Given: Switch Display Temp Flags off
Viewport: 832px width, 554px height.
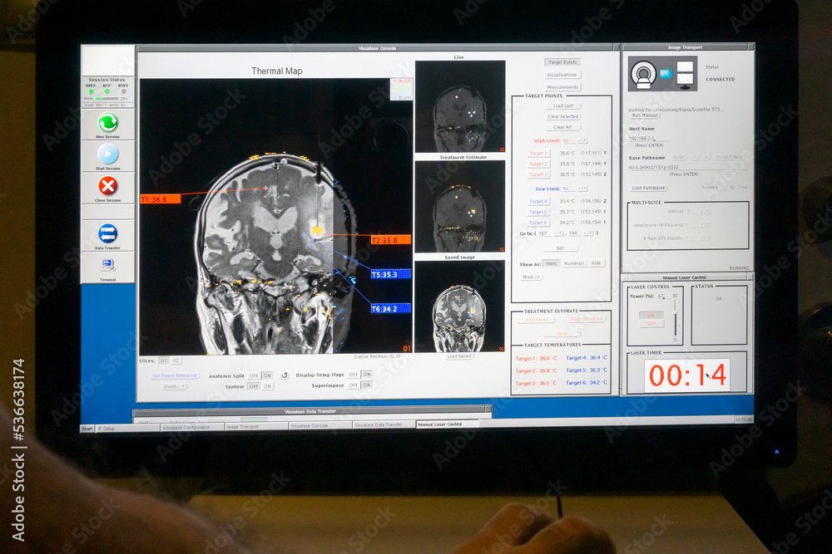Looking at the screenshot, I should 354,375.
